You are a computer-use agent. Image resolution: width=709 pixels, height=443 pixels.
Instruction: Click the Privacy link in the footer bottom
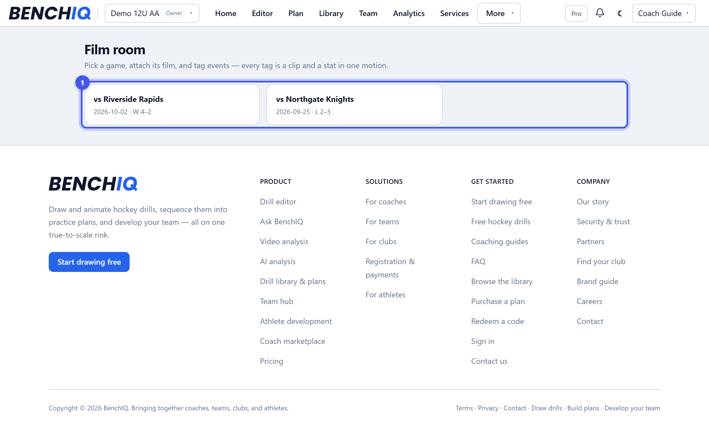pos(488,408)
